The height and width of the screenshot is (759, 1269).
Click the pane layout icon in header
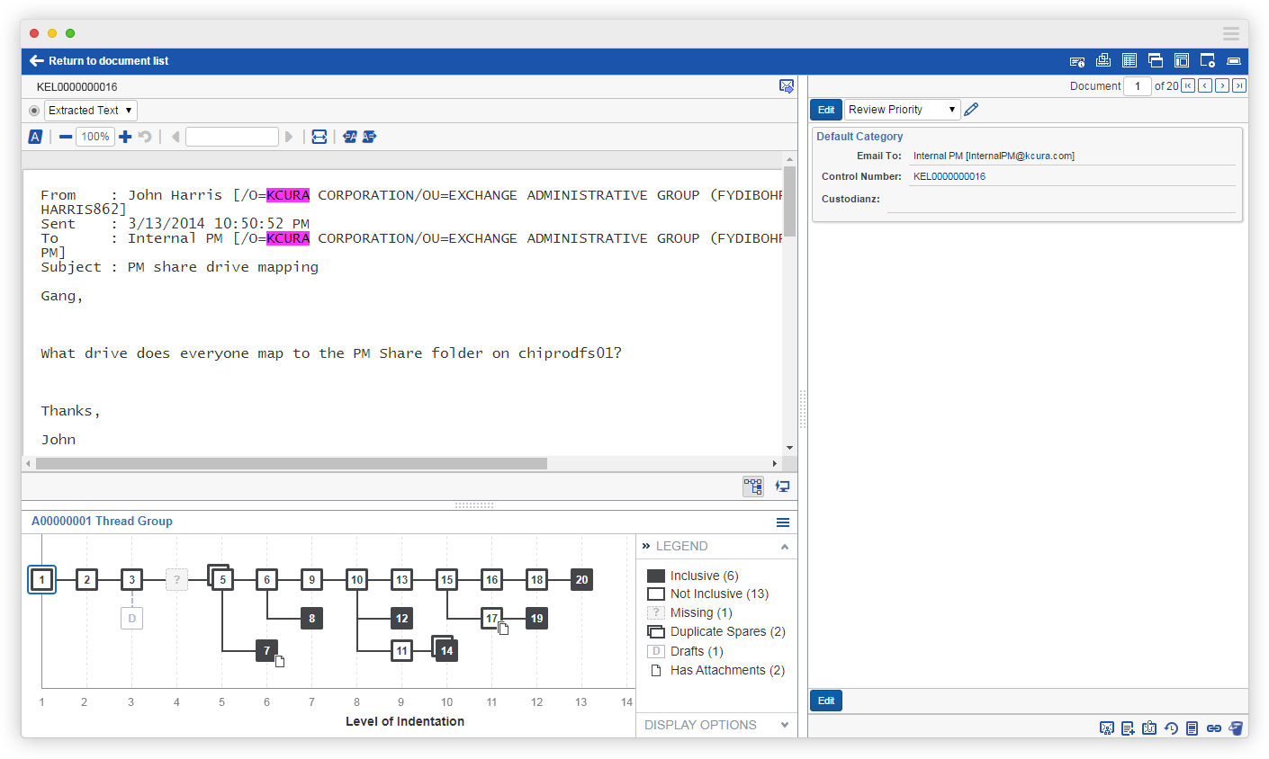click(1182, 60)
